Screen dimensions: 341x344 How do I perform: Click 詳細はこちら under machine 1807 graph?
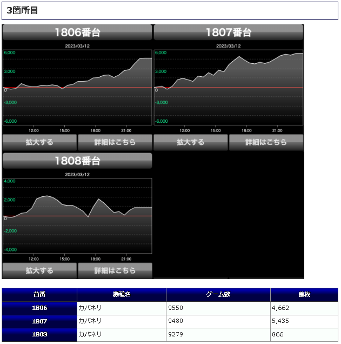(x=266, y=142)
